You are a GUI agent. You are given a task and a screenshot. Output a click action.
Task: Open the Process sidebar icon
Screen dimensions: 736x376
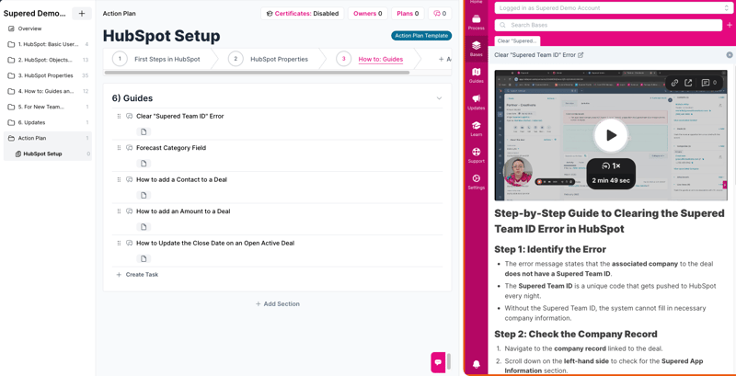(476, 22)
